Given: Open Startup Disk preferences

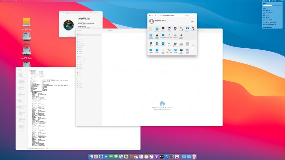Looking at the screenshot, I should point(188,51).
